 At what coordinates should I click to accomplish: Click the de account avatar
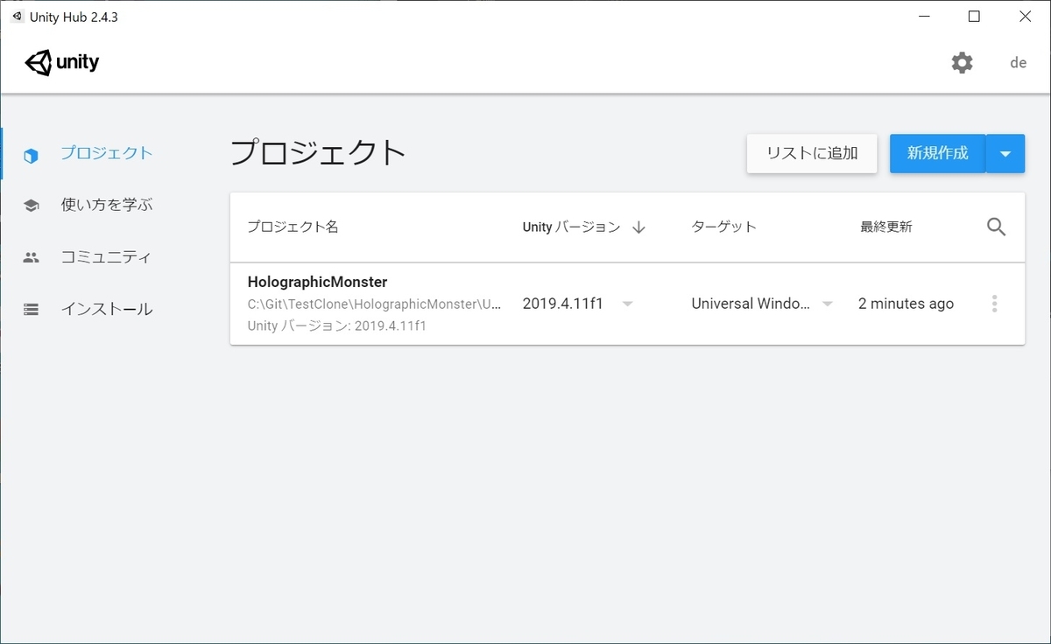point(1017,62)
